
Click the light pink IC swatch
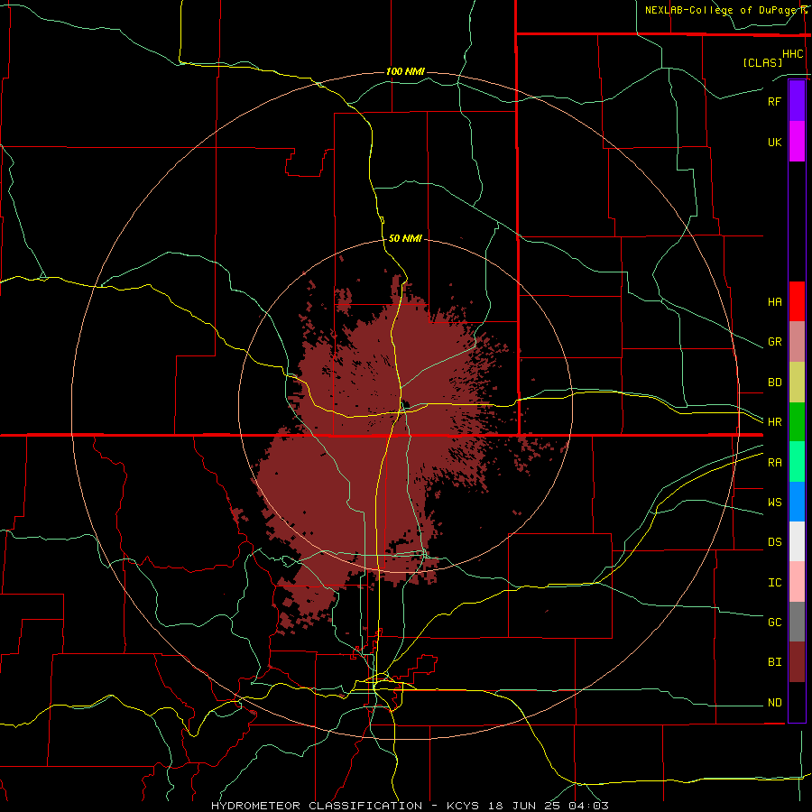(x=797, y=582)
